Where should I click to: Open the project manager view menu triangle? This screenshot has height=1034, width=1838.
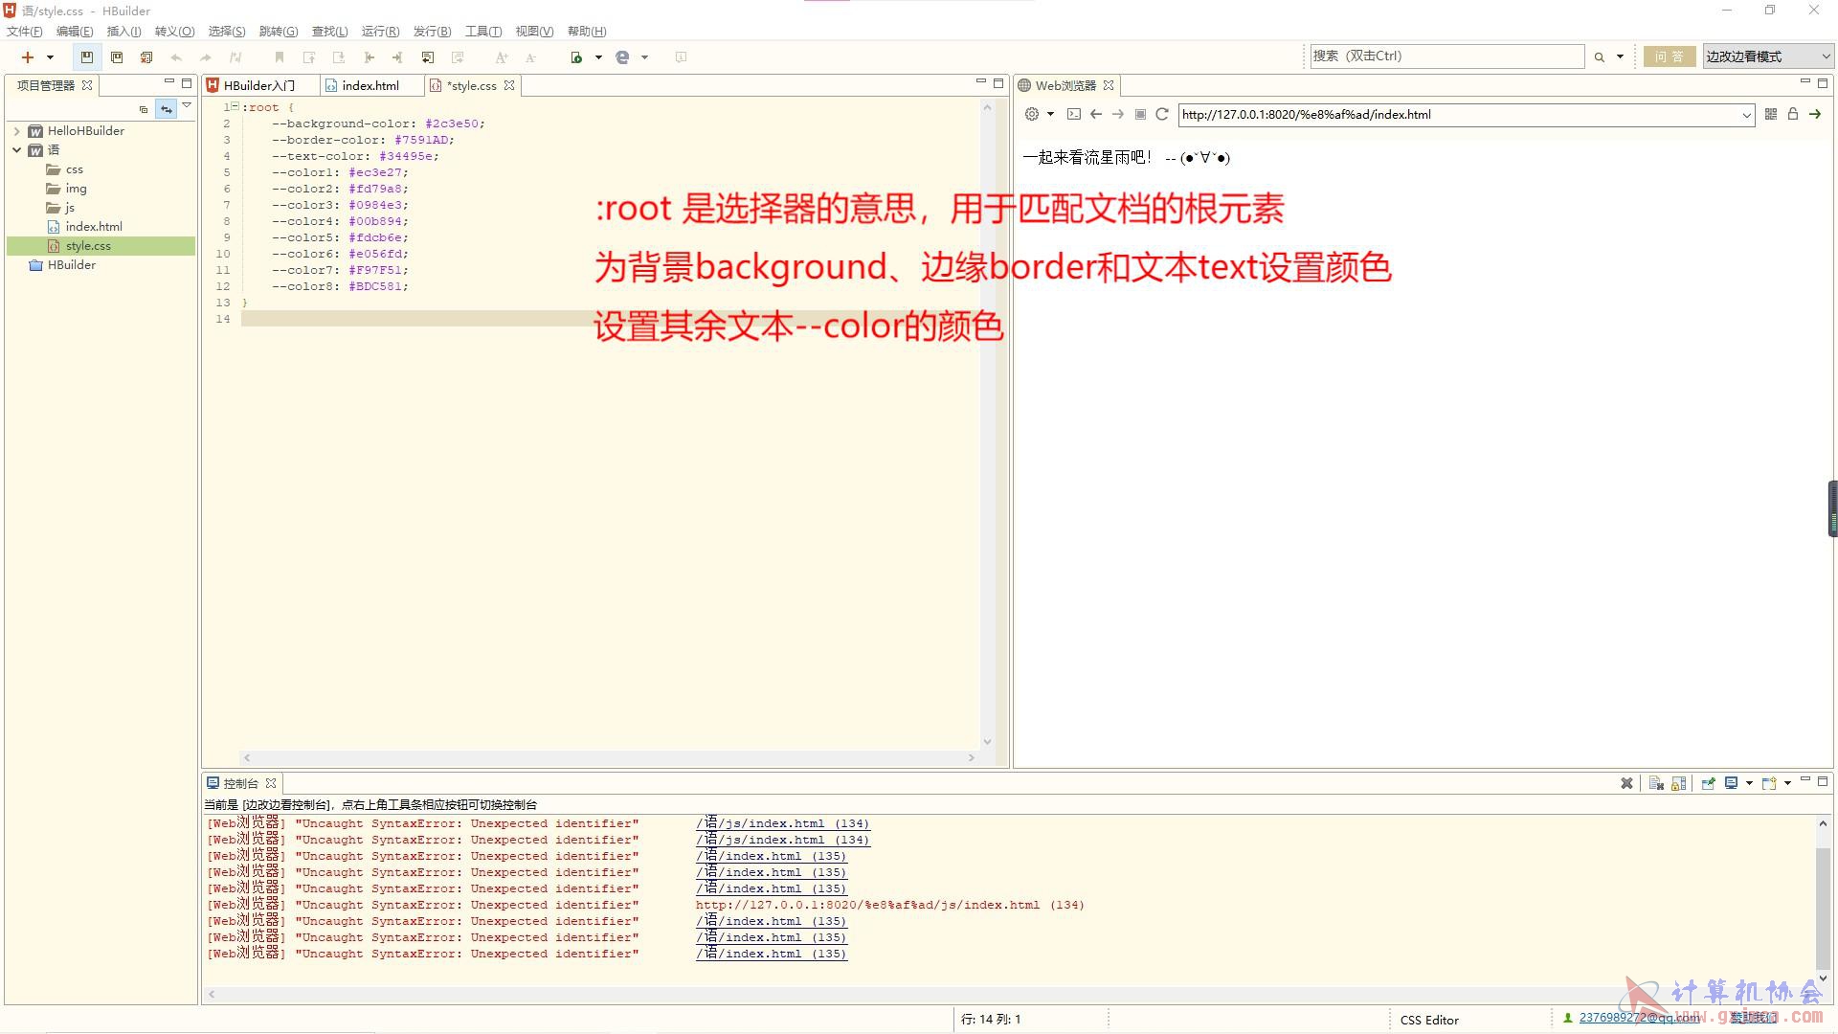point(187,105)
